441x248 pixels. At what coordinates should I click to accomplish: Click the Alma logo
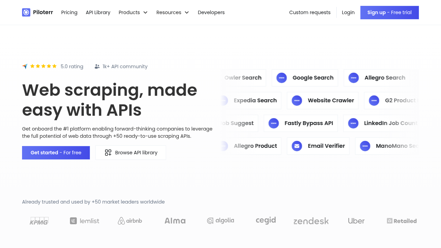point(175,221)
